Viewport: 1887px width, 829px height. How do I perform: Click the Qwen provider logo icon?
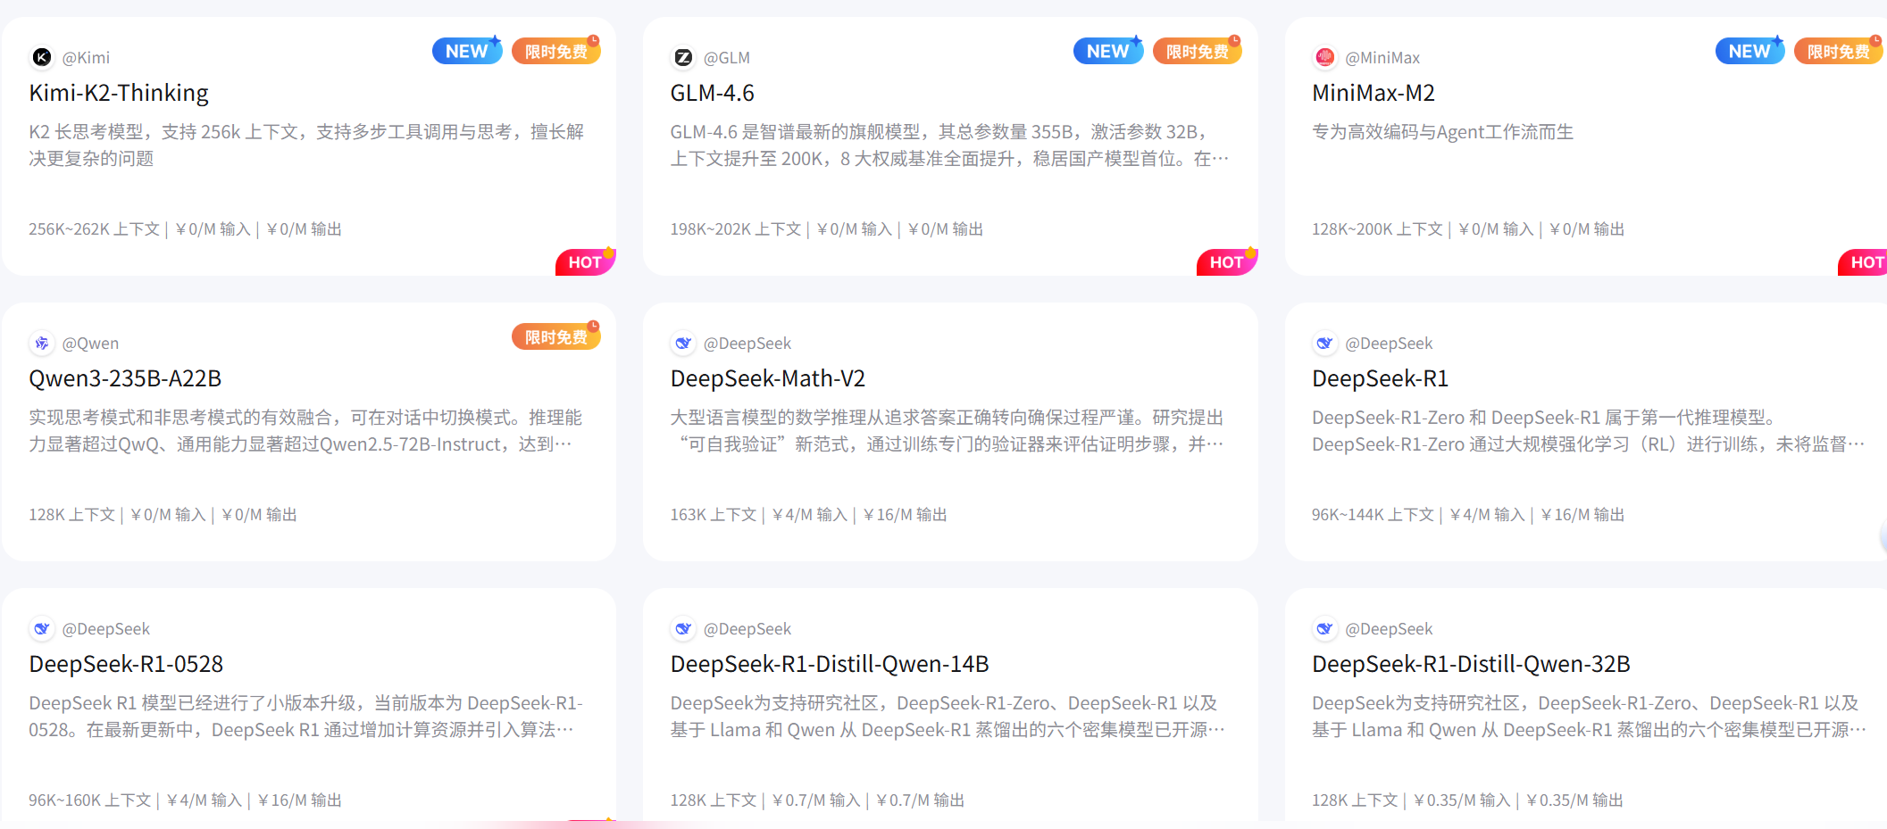pyautogui.click(x=42, y=343)
